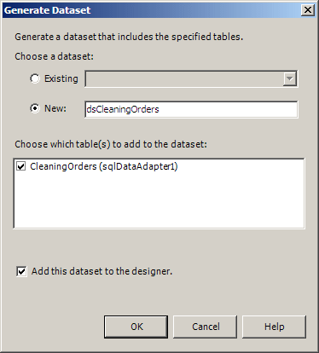The image size is (319, 353).
Task: Uncheck the CleaningOrders table checkbox
Action: pos(21,166)
